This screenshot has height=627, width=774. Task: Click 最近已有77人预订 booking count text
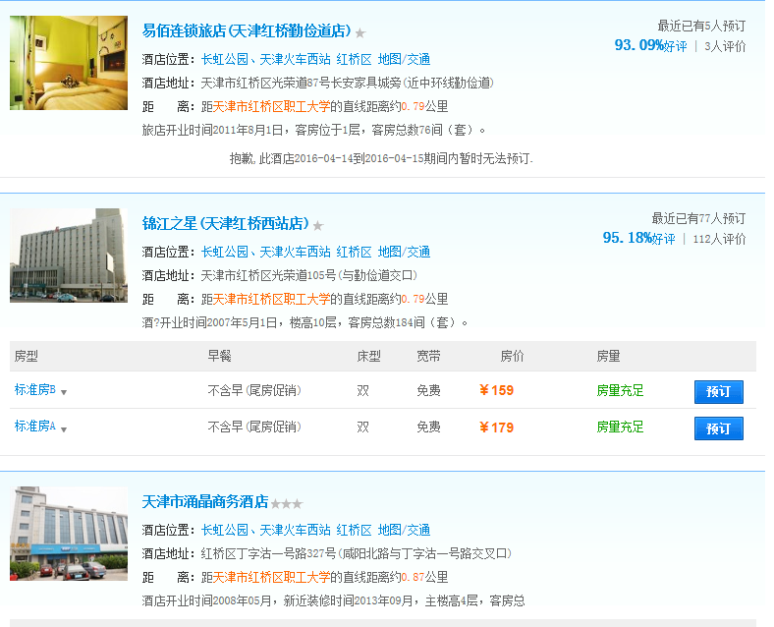[x=699, y=218]
